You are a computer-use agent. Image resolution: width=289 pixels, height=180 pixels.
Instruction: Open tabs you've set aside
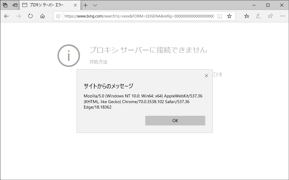point(5,5)
